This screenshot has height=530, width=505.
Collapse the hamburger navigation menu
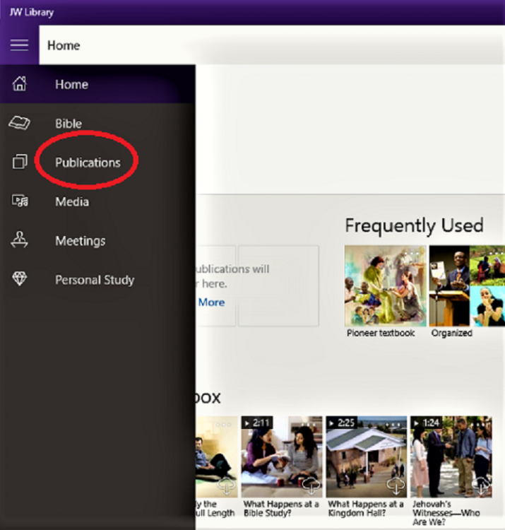(x=19, y=45)
